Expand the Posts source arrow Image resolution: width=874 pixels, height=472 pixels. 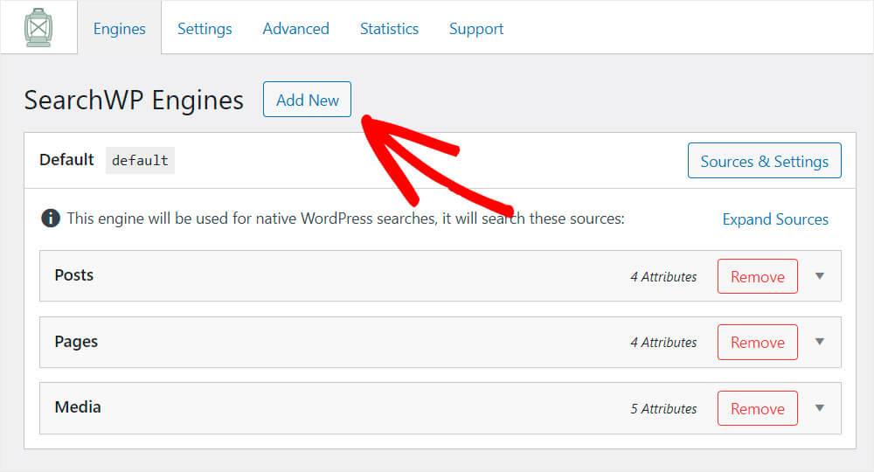click(x=820, y=276)
